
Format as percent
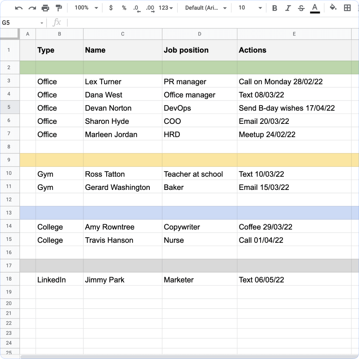(124, 8)
